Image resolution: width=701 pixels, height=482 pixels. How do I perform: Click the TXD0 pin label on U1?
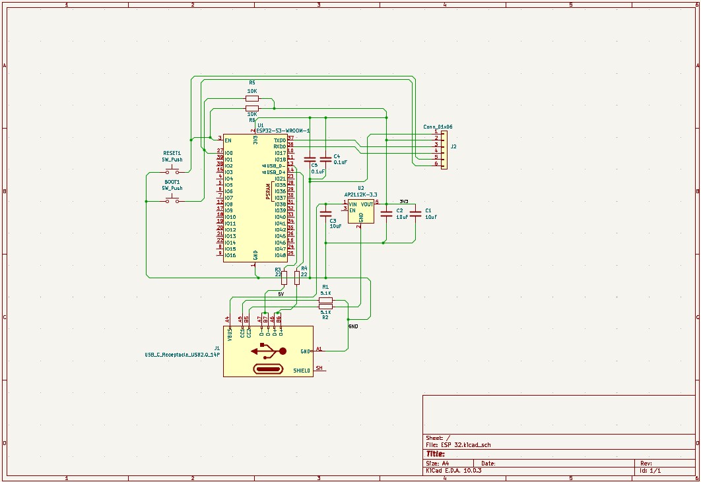click(x=280, y=140)
